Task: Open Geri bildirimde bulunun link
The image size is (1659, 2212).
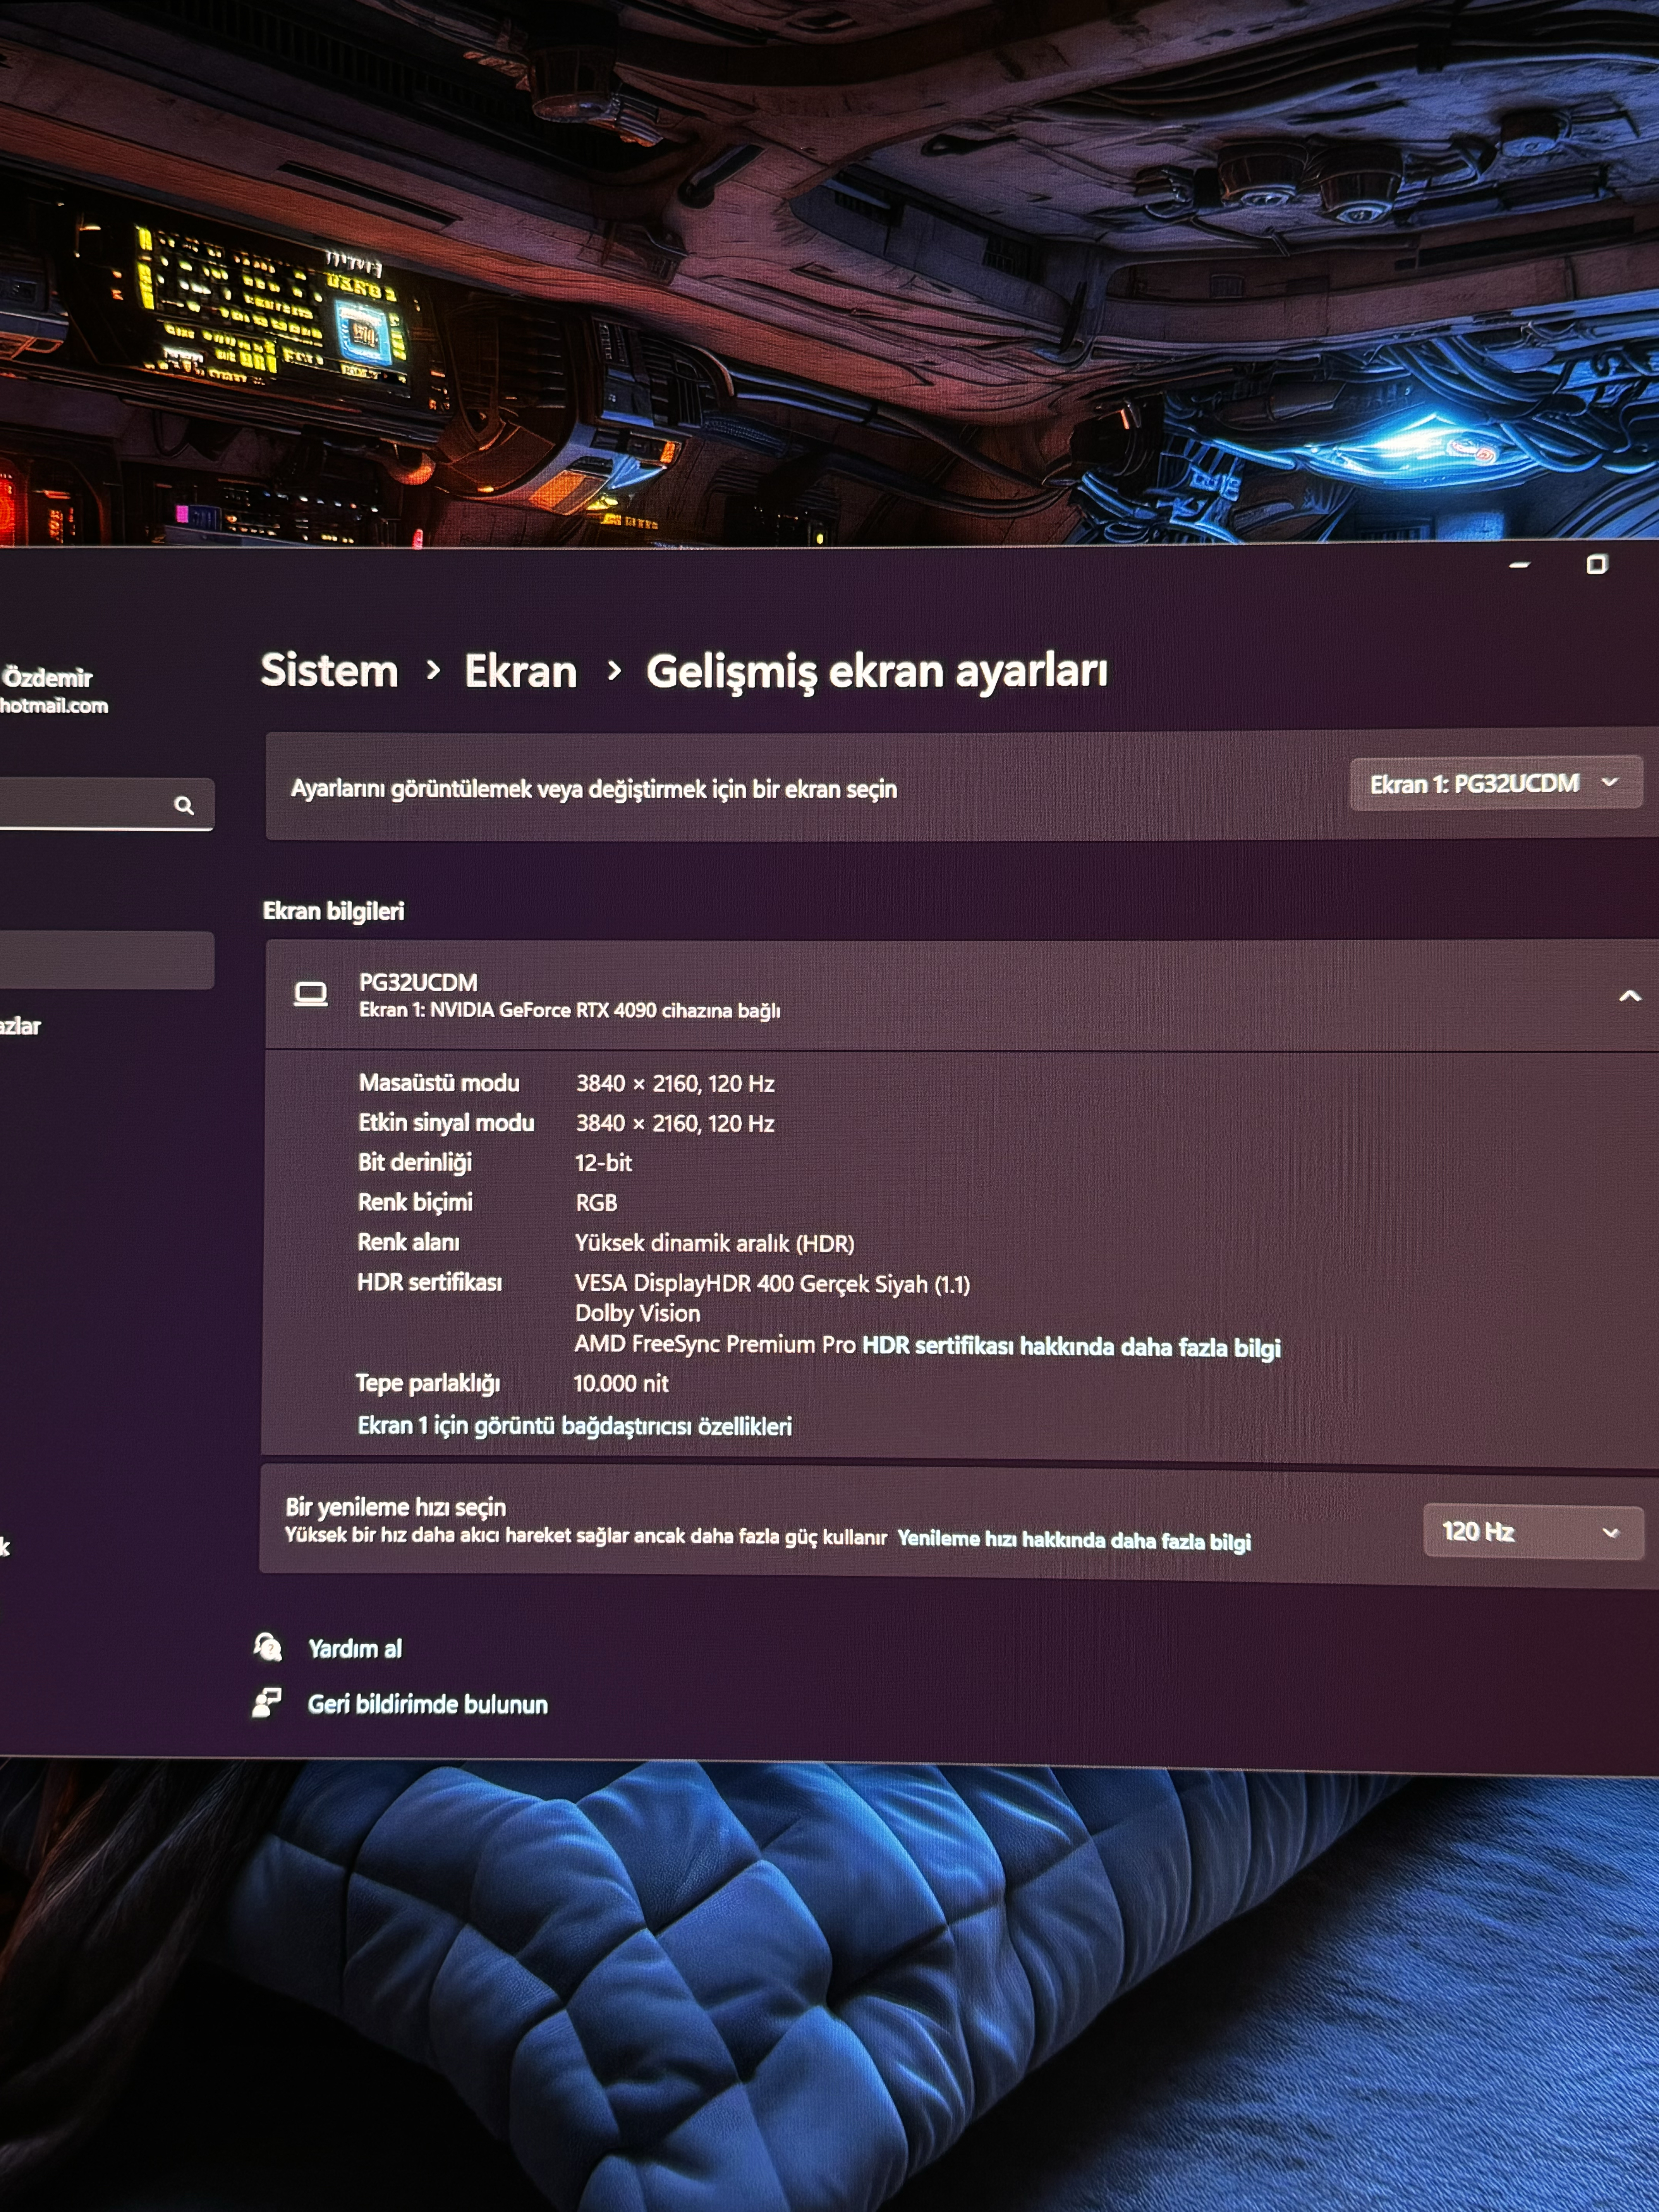Action: pyautogui.click(x=428, y=1704)
